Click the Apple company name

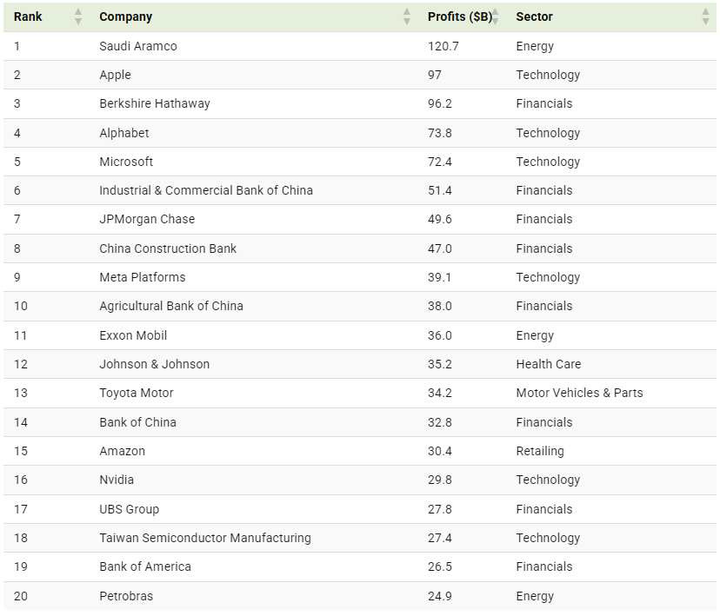[116, 75]
